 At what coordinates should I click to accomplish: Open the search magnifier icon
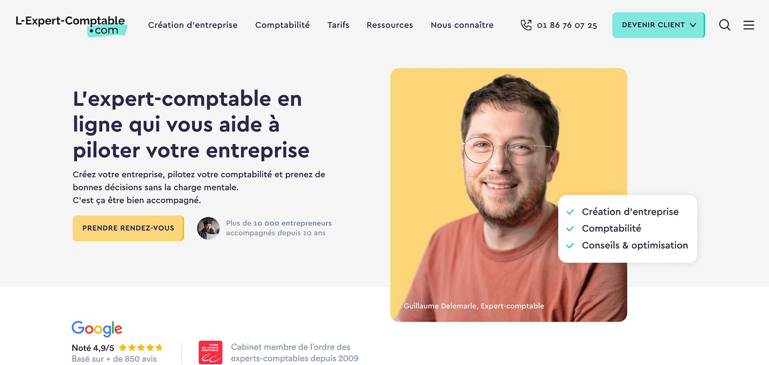[725, 25]
